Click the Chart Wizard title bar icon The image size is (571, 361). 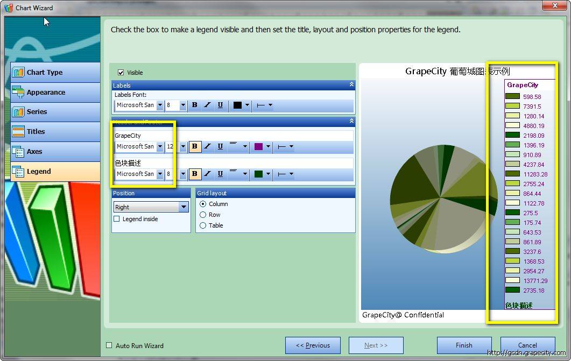point(8,8)
